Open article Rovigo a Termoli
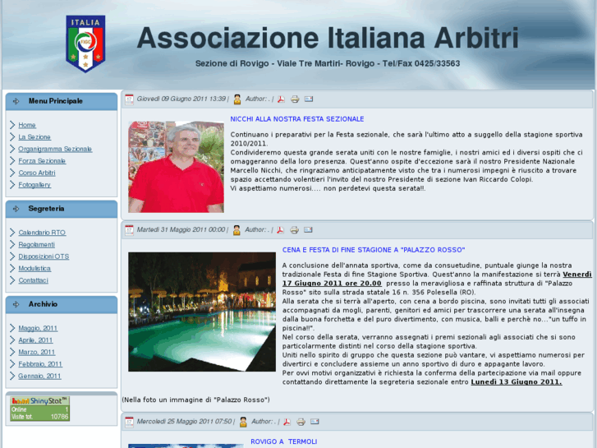The image size is (597, 448). [x=283, y=441]
